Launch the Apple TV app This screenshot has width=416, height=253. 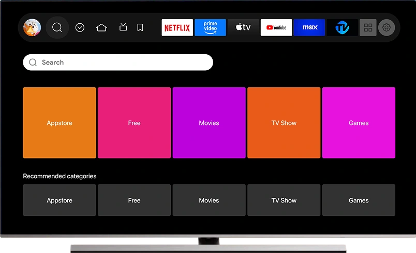(243, 27)
